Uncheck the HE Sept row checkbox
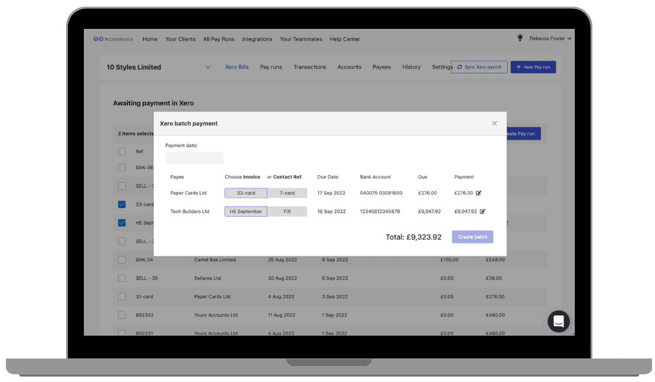The height and width of the screenshot is (382, 655). [x=122, y=222]
